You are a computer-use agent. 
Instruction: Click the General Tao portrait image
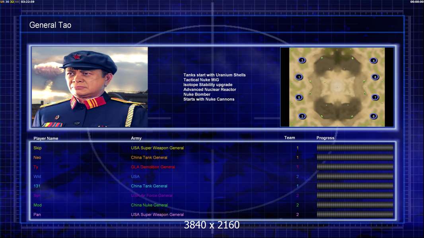click(90, 87)
